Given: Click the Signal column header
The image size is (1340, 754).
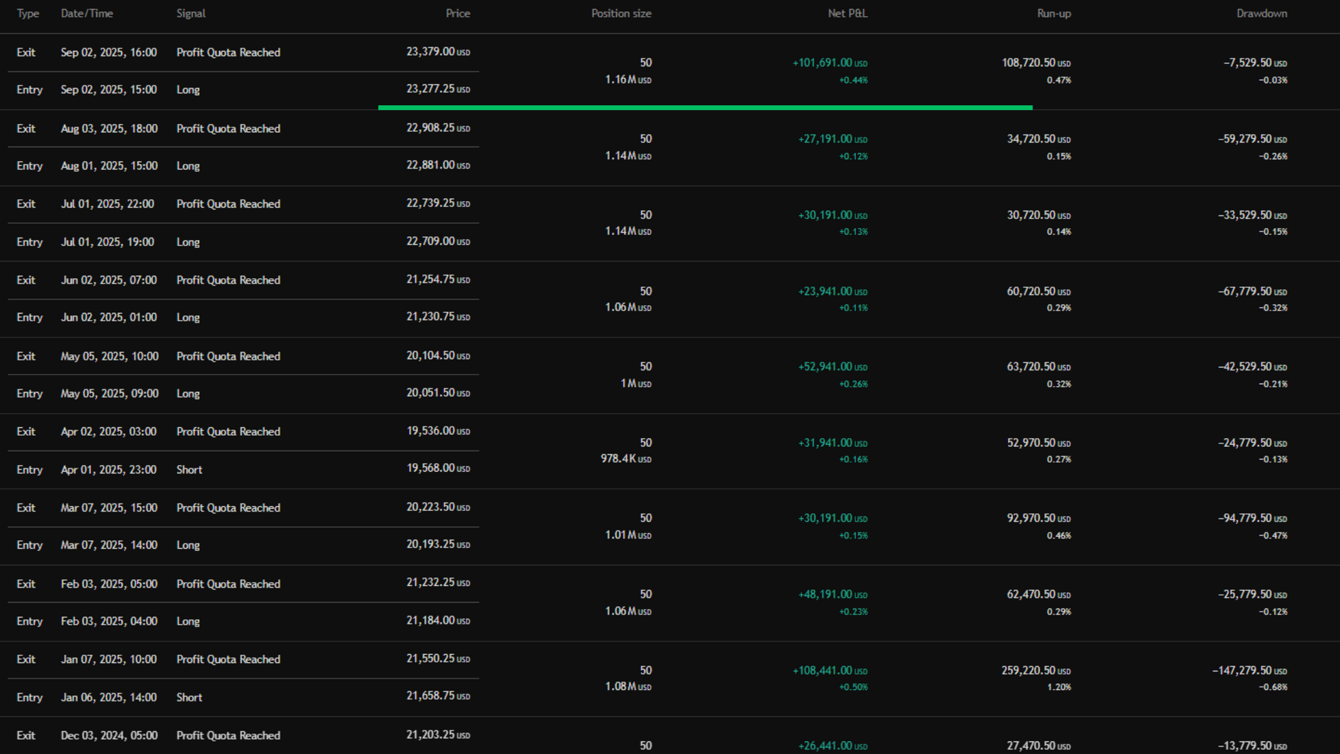Looking at the screenshot, I should (191, 13).
